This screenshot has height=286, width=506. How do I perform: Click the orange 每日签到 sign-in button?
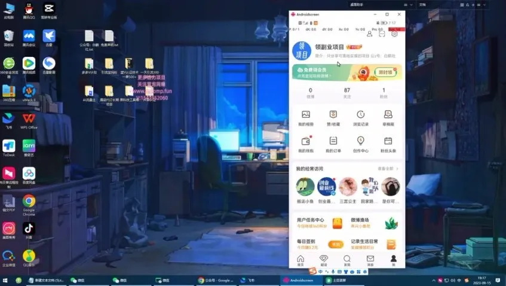336,244
